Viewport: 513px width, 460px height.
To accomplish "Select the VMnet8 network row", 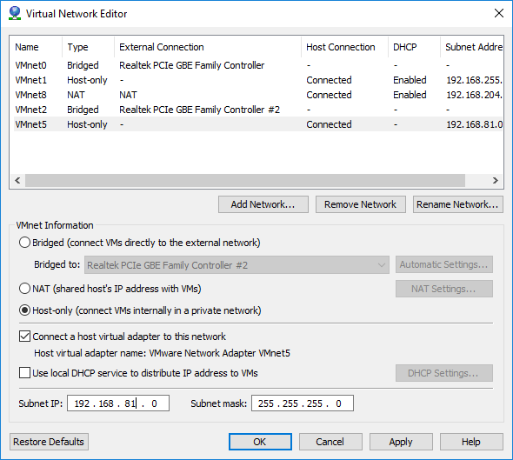I will (258, 95).
